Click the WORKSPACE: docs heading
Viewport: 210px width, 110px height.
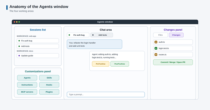pos(25,51)
